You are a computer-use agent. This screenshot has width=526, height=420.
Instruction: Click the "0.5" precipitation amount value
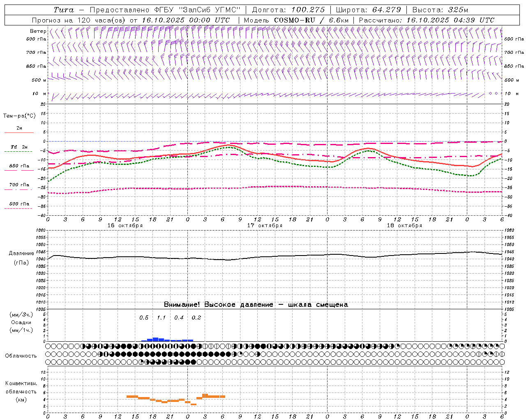(144, 317)
